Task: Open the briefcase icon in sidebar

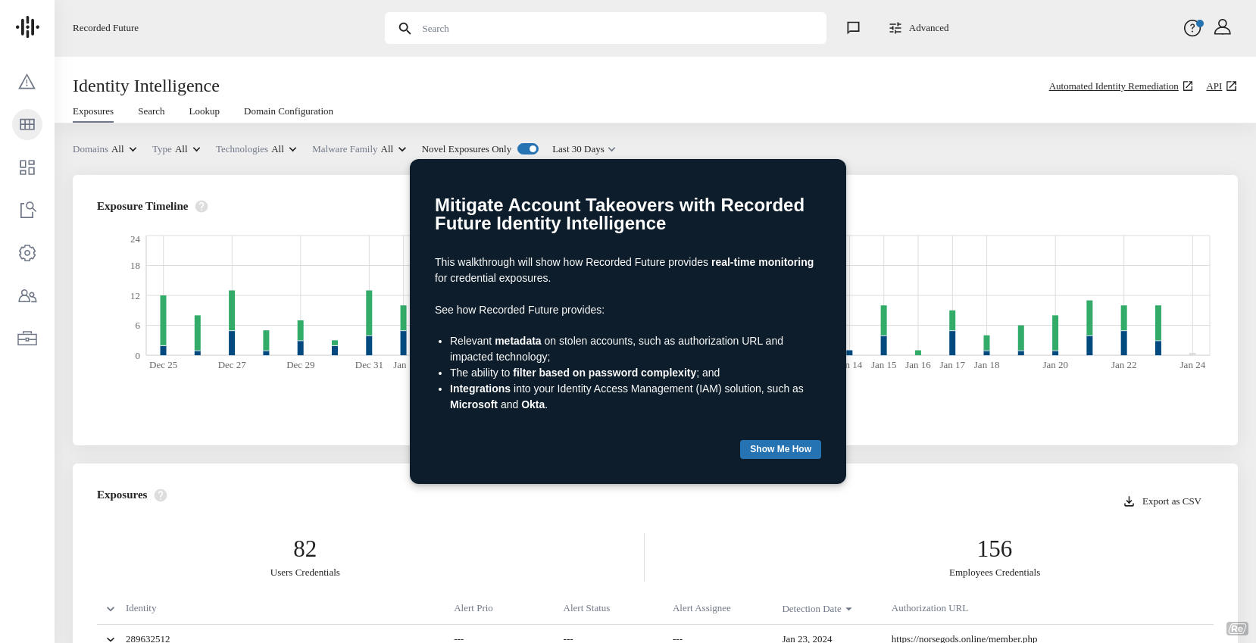Action: click(x=27, y=339)
